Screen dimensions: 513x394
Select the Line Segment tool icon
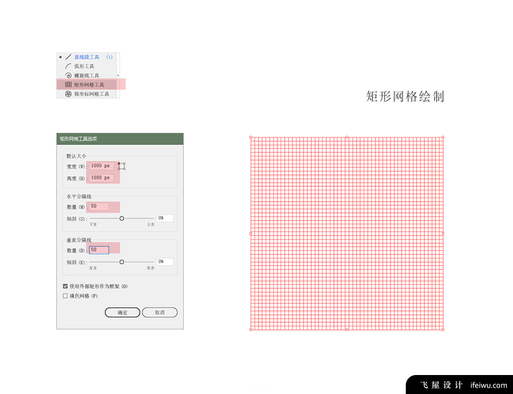pyautogui.click(x=69, y=57)
